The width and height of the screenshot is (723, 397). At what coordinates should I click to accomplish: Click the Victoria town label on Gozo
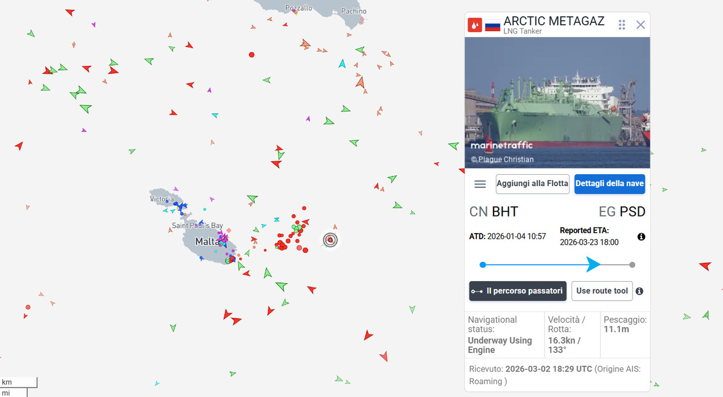(162, 199)
